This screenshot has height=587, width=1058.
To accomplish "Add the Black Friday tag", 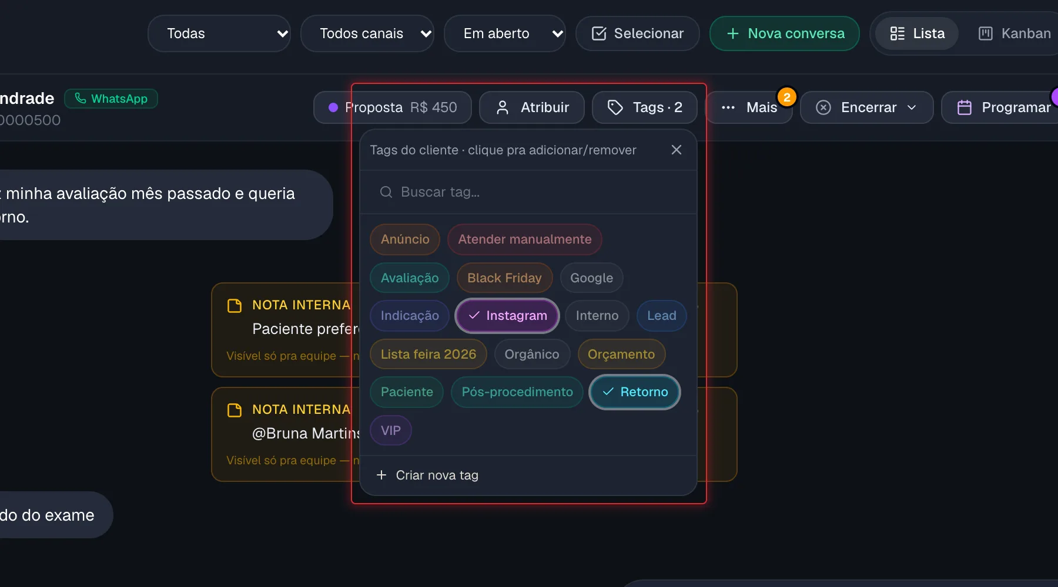I will pyautogui.click(x=504, y=278).
